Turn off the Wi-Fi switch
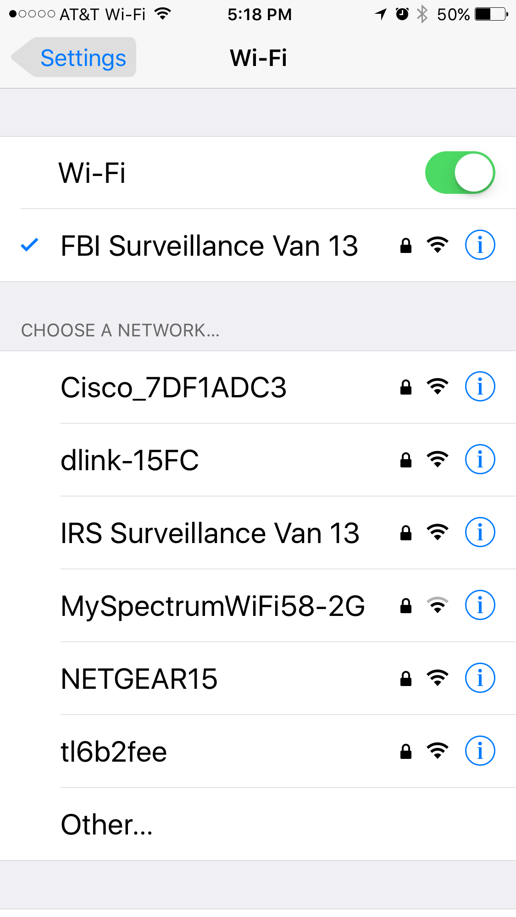 (460, 173)
